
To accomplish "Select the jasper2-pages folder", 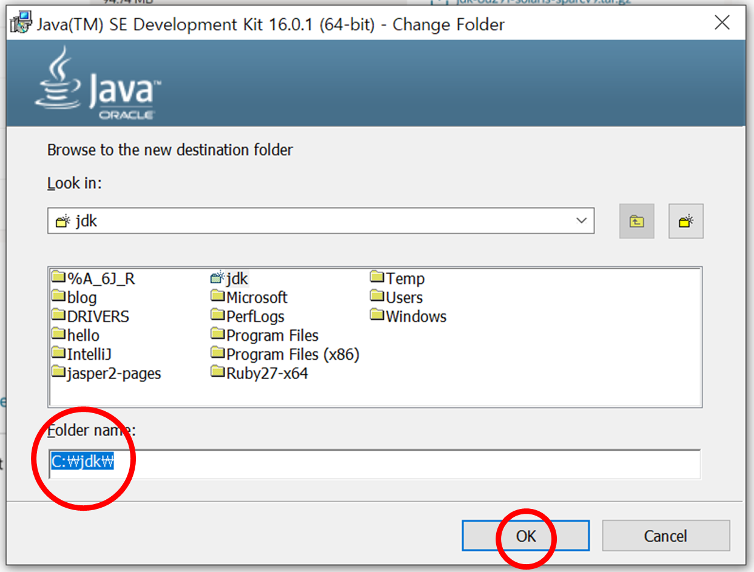I will [107, 373].
